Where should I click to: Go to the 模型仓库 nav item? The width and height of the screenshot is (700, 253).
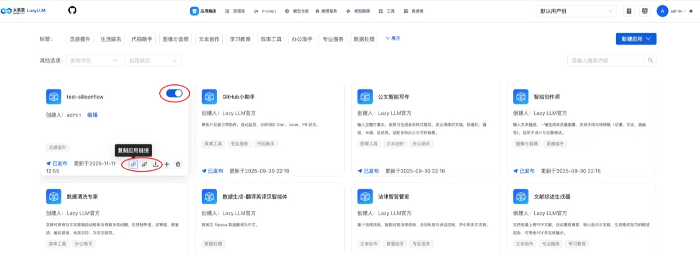(x=297, y=11)
